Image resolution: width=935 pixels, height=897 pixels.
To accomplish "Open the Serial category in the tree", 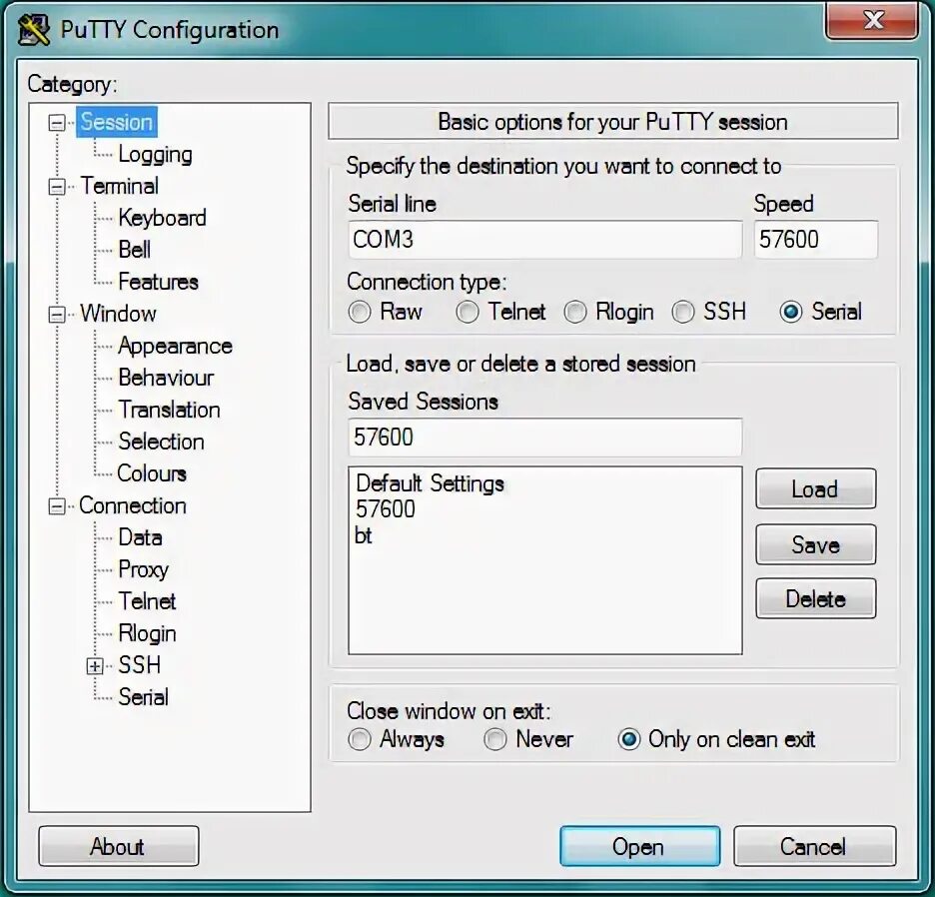I will 143,698.
